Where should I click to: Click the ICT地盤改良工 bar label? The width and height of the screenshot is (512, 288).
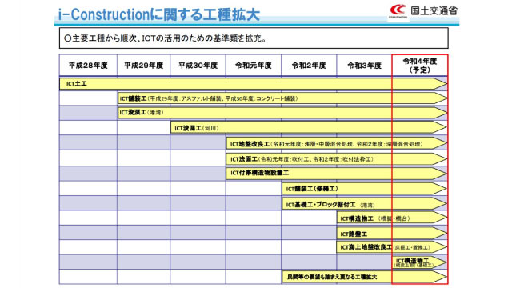pyautogui.click(x=326, y=144)
